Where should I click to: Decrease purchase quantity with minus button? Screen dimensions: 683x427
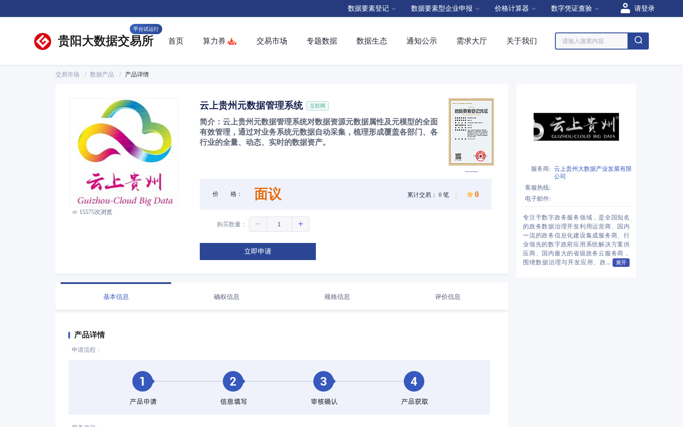[258, 224]
